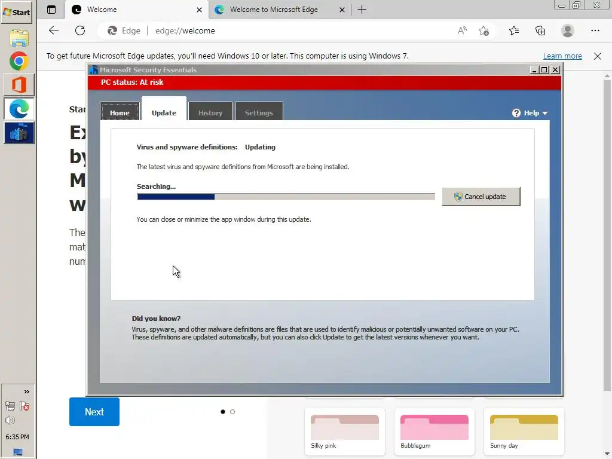The height and width of the screenshot is (459, 612).
Task: Close the Welcome tab
Action: [199, 10]
